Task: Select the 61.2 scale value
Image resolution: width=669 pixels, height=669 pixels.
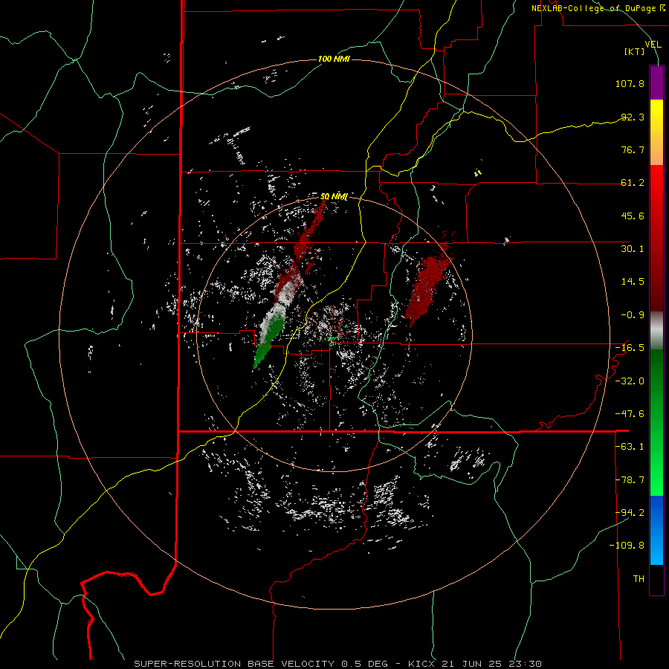Action: (633, 183)
